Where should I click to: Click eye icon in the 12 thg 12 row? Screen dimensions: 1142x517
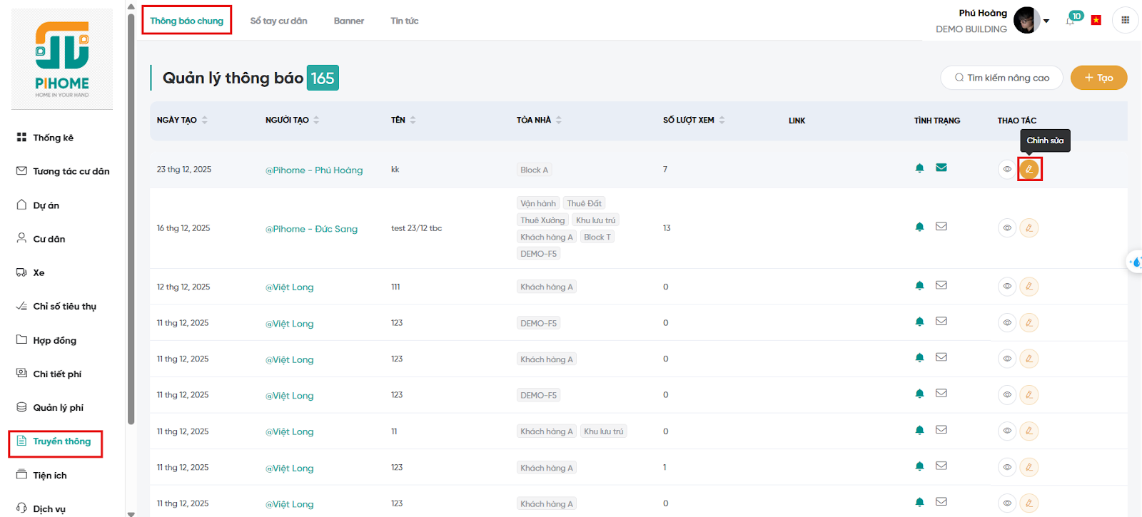coord(1007,287)
